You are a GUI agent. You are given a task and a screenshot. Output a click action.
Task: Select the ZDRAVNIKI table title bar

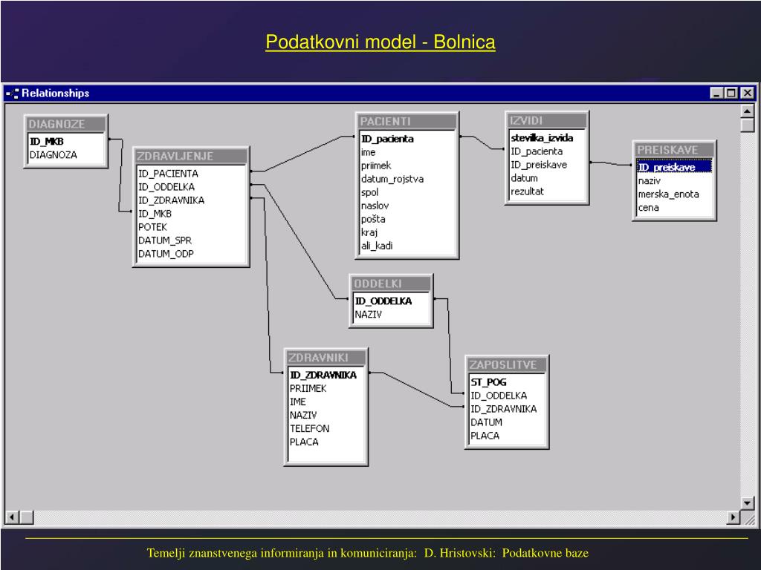click(x=326, y=358)
